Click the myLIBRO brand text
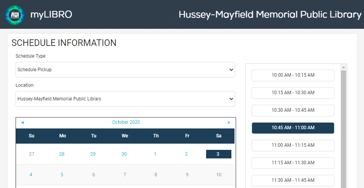Screen dimensions: 364x188 tap(51, 14)
